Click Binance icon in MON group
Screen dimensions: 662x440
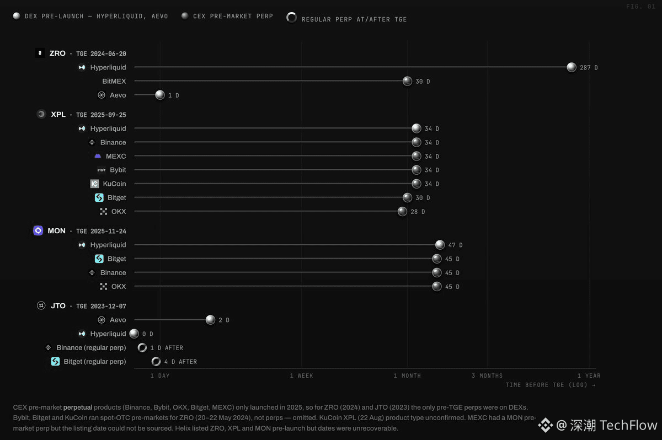click(x=92, y=272)
